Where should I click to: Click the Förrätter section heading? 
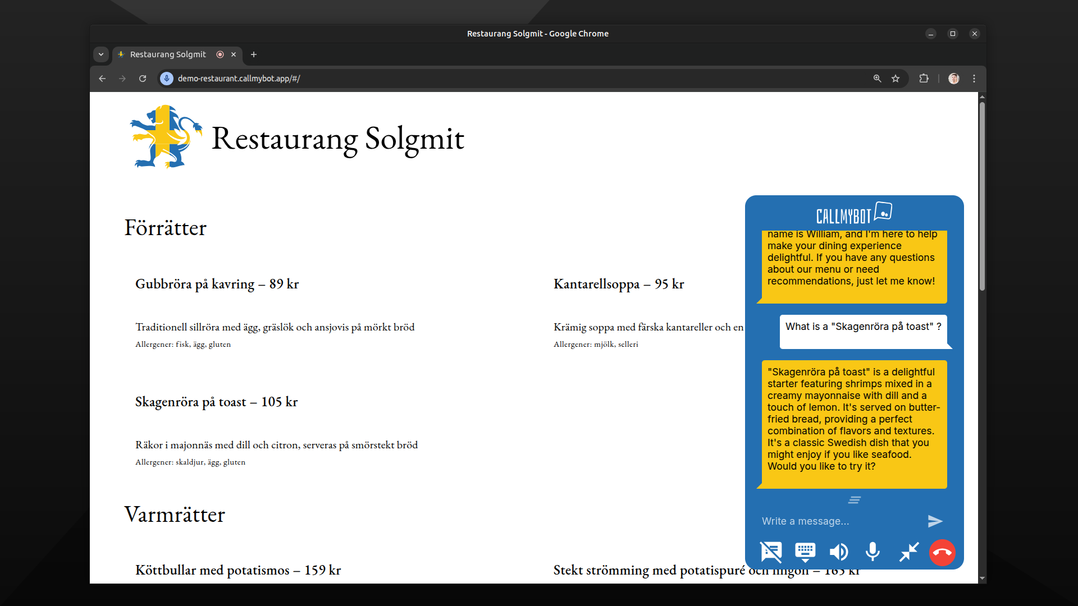click(165, 228)
